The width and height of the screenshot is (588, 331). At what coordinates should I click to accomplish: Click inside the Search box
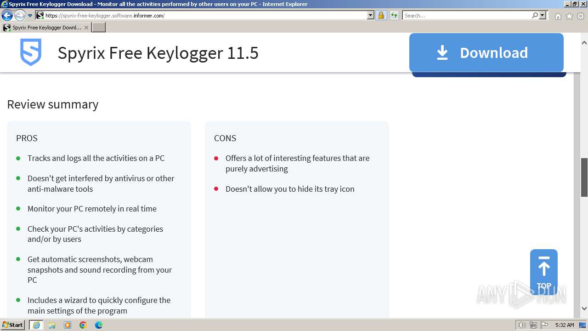click(x=466, y=16)
